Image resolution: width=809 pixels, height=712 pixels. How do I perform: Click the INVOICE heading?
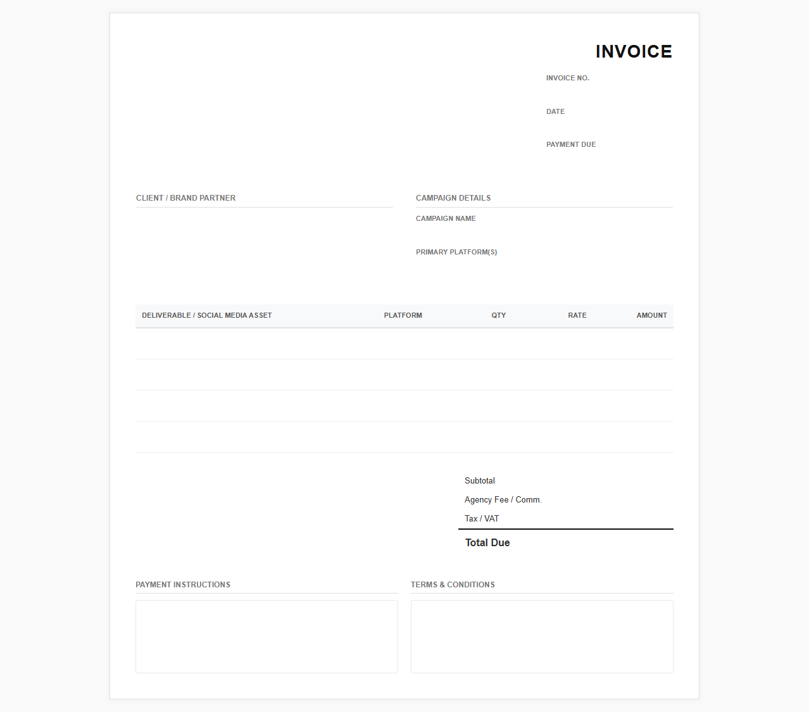click(x=634, y=51)
